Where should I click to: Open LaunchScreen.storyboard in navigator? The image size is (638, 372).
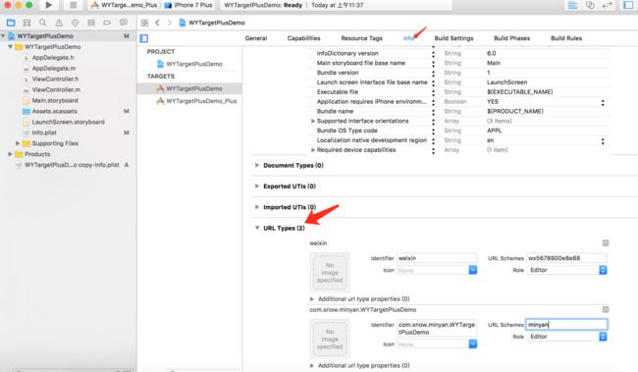68,122
